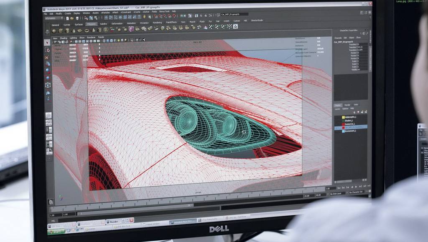Create a polygon cylinder from the shelf
The image size is (428, 242).
click(x=67, y=31)
